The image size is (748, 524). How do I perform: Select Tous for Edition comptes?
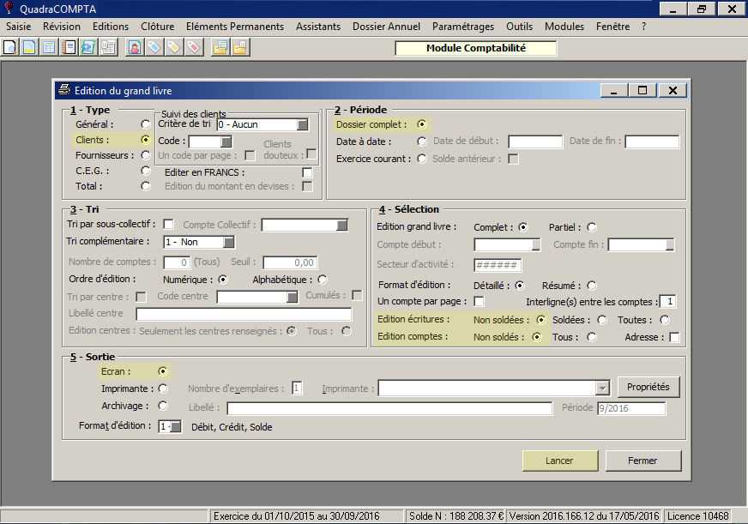pos(592,337)
